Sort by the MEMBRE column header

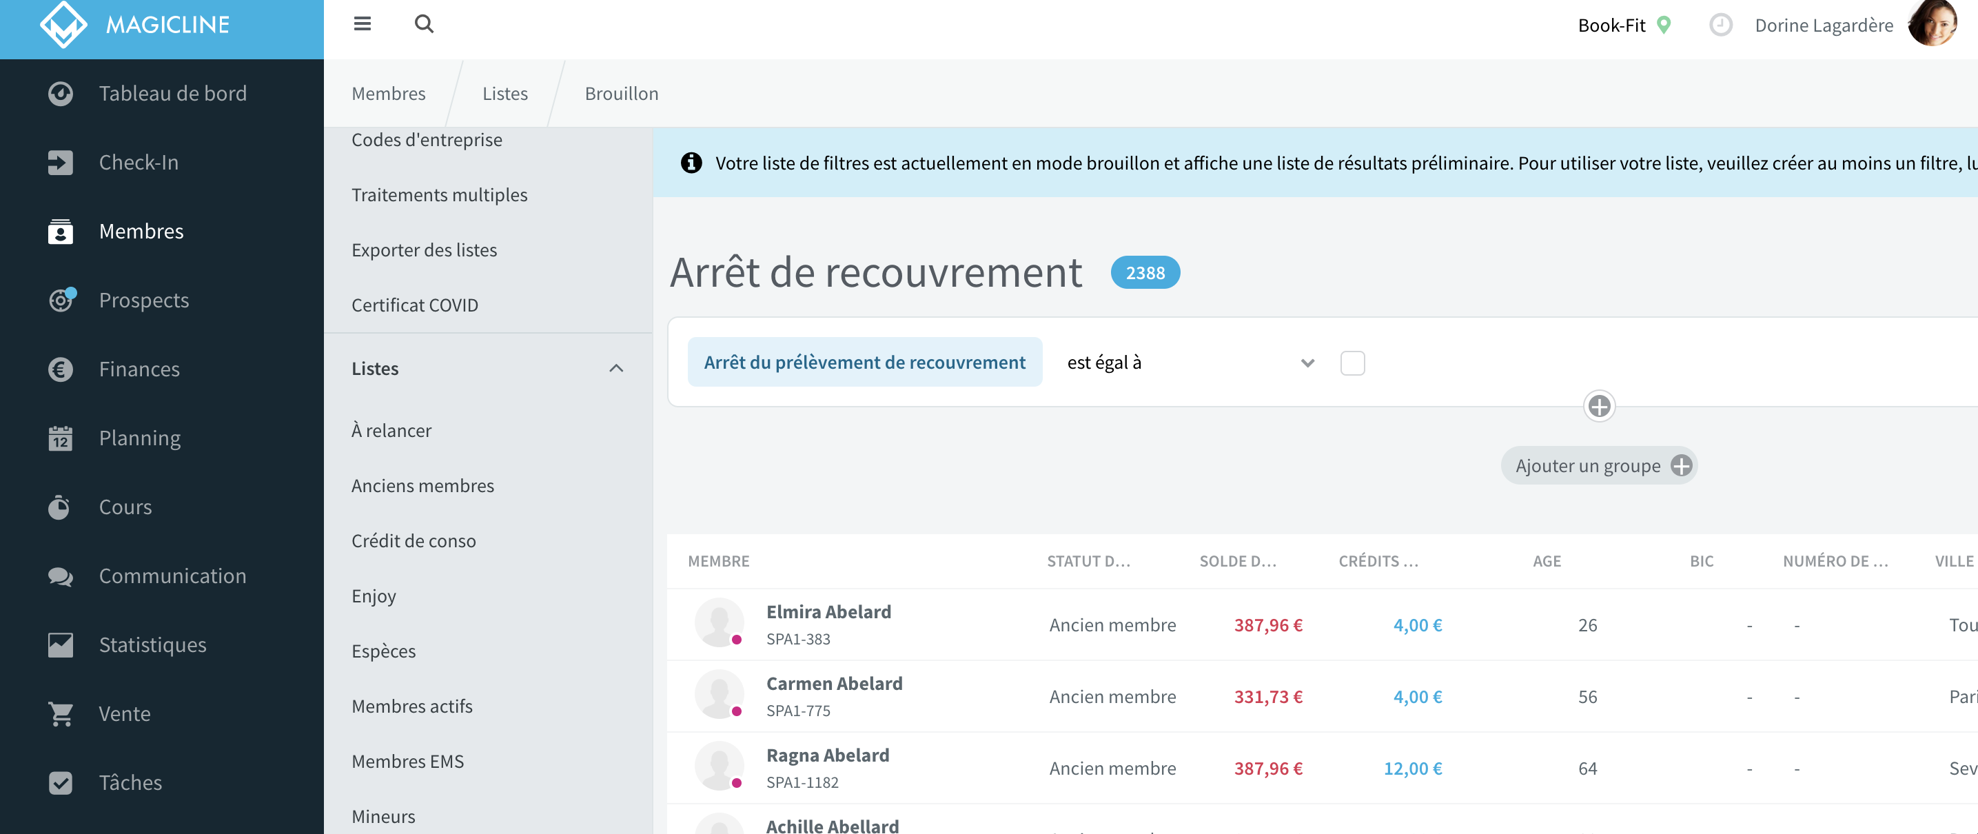point(719,560)
